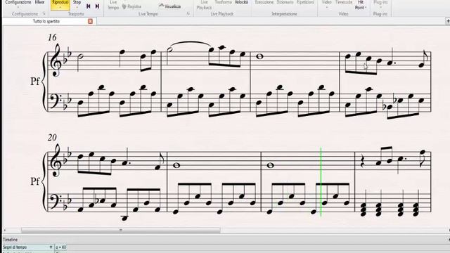Select the whole note in bar 18 treble staff
Screen dimensions: 450x253
pos(260,56)
